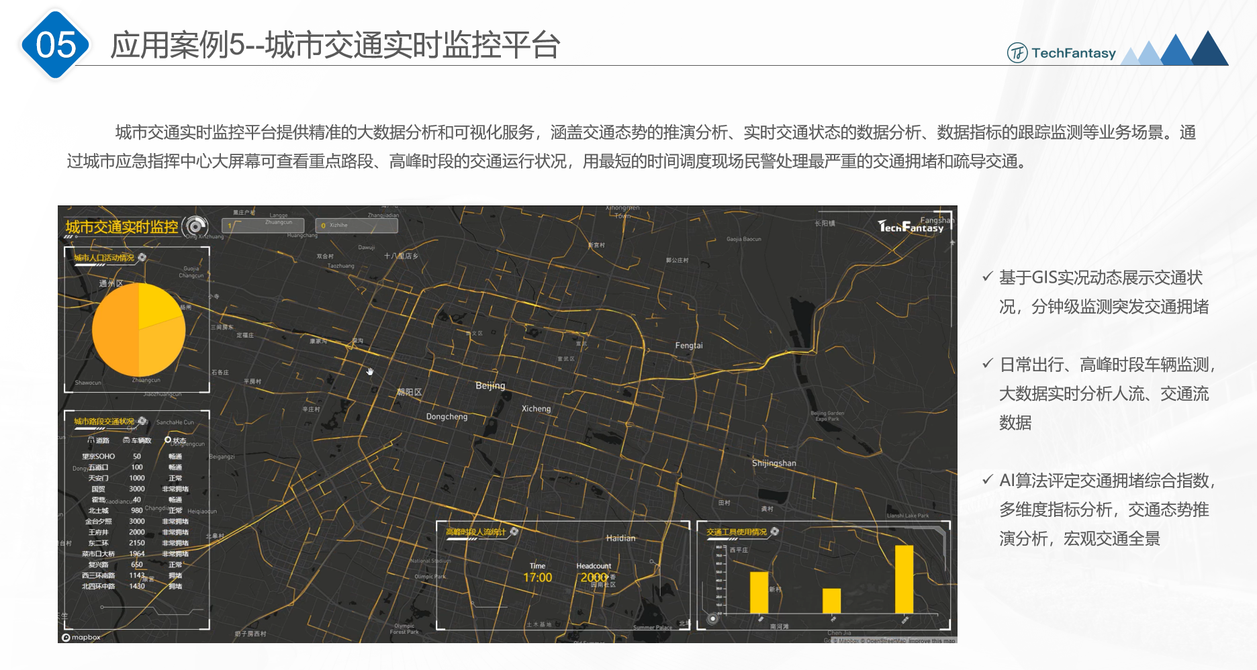
Task: Click the input box showing 0 Xizhihe
Action: pyautogui.click(x=357, y=226)
